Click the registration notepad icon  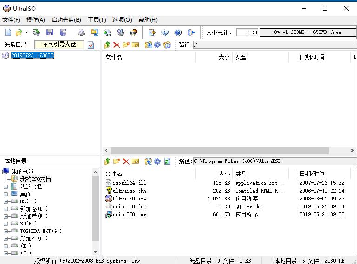tap(152, 32)
